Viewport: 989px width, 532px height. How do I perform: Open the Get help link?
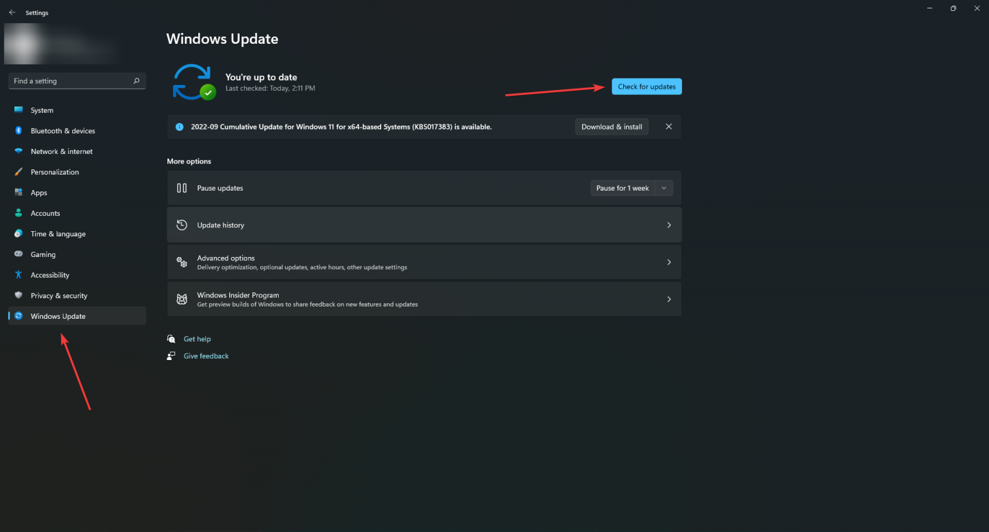coord(197,339)
